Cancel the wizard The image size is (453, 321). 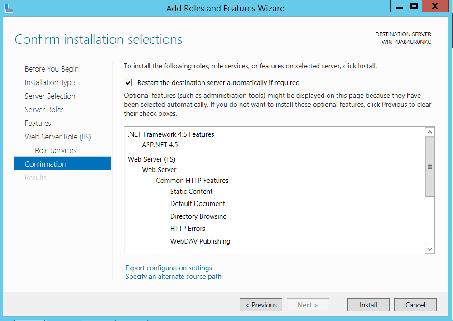415,305
